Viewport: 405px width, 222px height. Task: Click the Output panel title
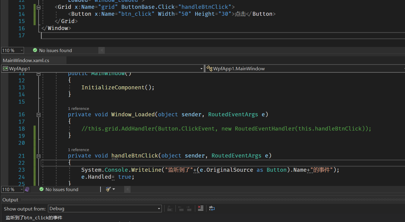point(10,200)
